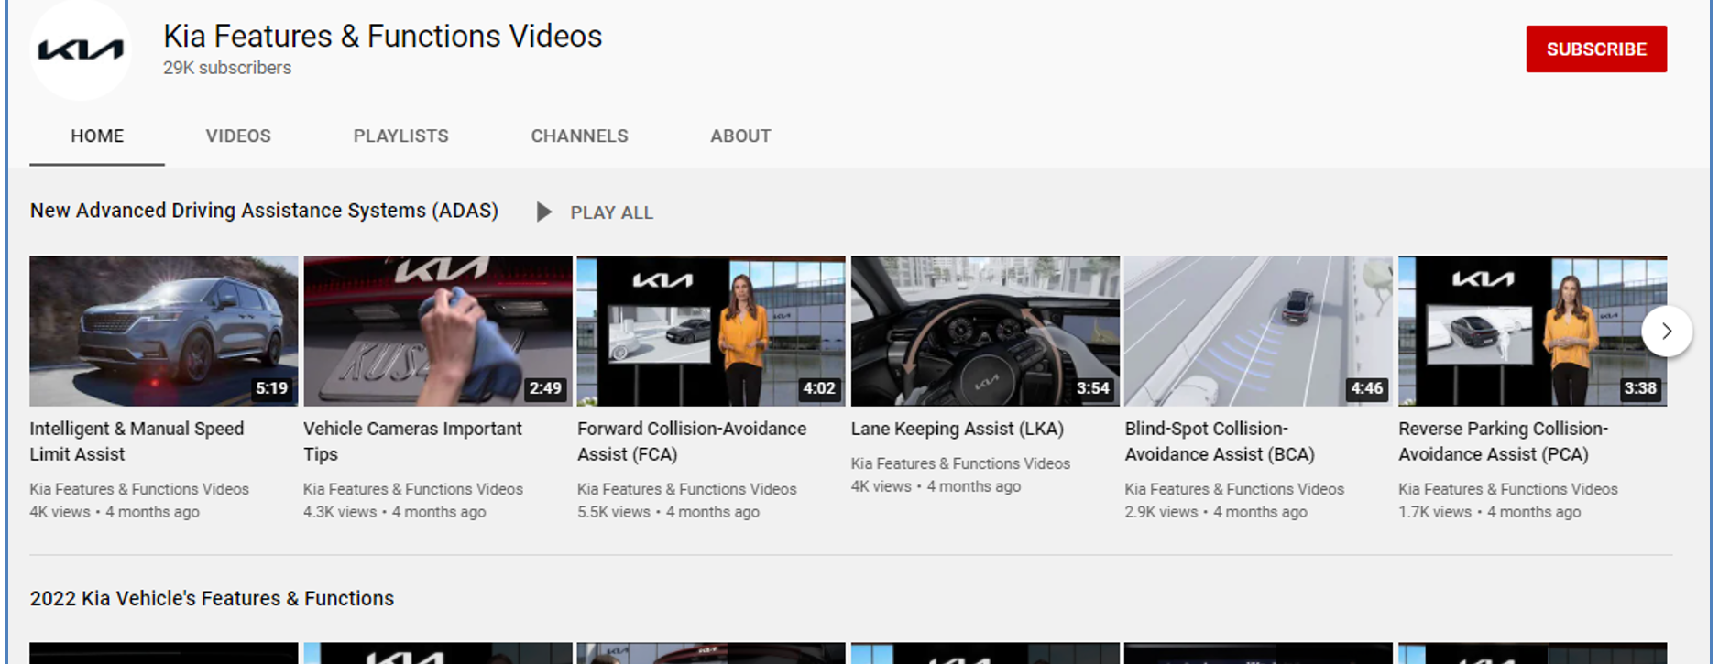Click channel name under Vehicle Cameras Important Tips
The image size is (1719, 664).
pyautogui.click(x=413, y=489)
